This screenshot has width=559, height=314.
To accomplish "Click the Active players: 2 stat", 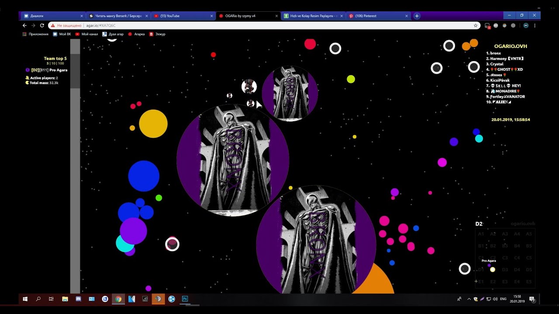I will click(42, 78).
